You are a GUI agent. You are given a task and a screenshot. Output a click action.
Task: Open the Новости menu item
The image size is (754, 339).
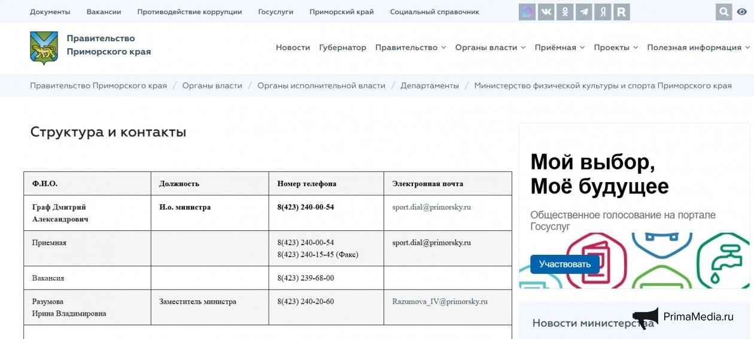(293, 48)
